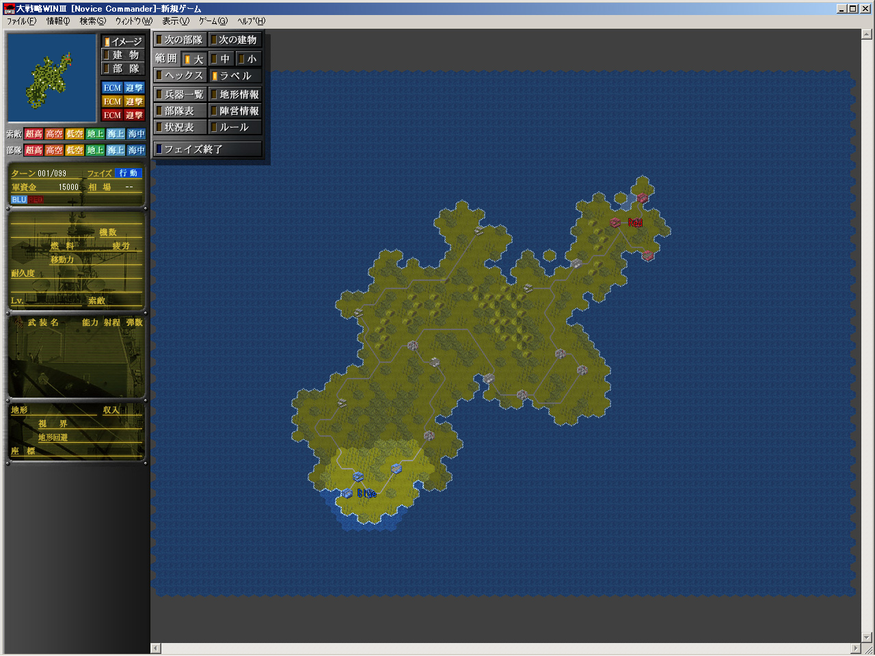Image resolution: width=875 pixels, height=656 pixels.
Task: Click the turn counter 001/099
Action: coord(52,174)
